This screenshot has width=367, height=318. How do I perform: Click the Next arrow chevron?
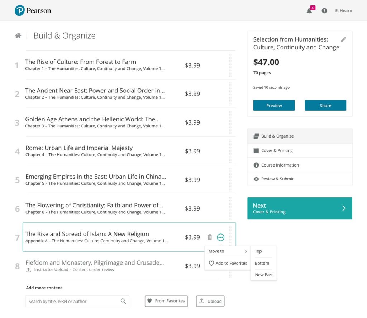point(344,208)
